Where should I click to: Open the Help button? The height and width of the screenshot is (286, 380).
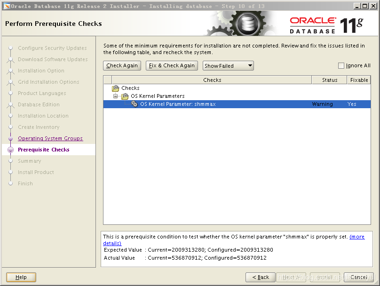(x=21, y=277)
